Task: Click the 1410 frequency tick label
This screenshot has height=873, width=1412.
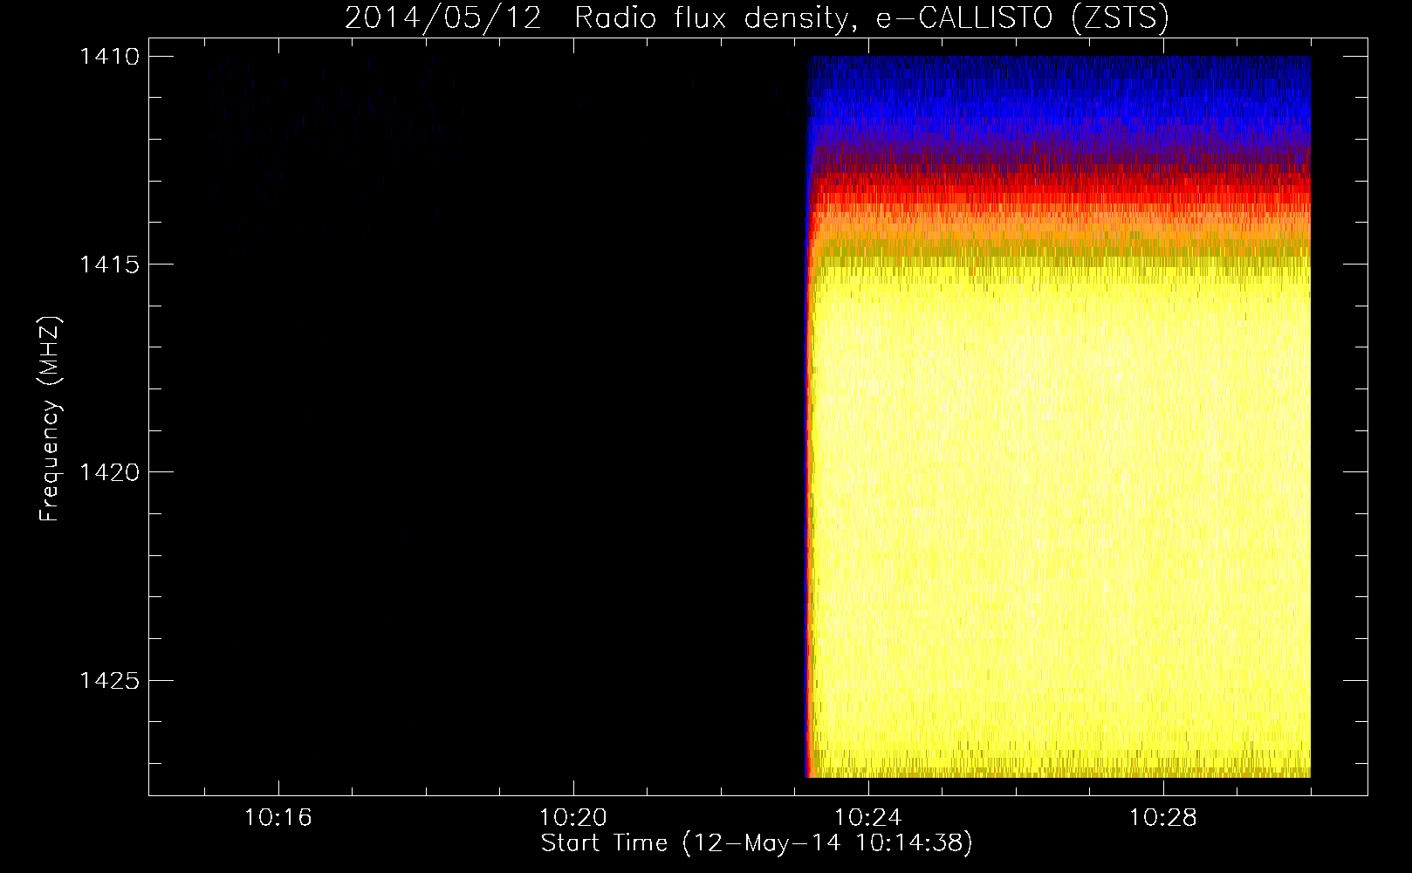Action: pos(109,57)
